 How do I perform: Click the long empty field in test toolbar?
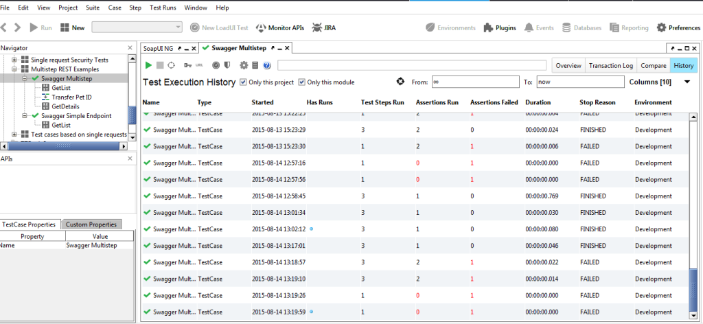412,65
